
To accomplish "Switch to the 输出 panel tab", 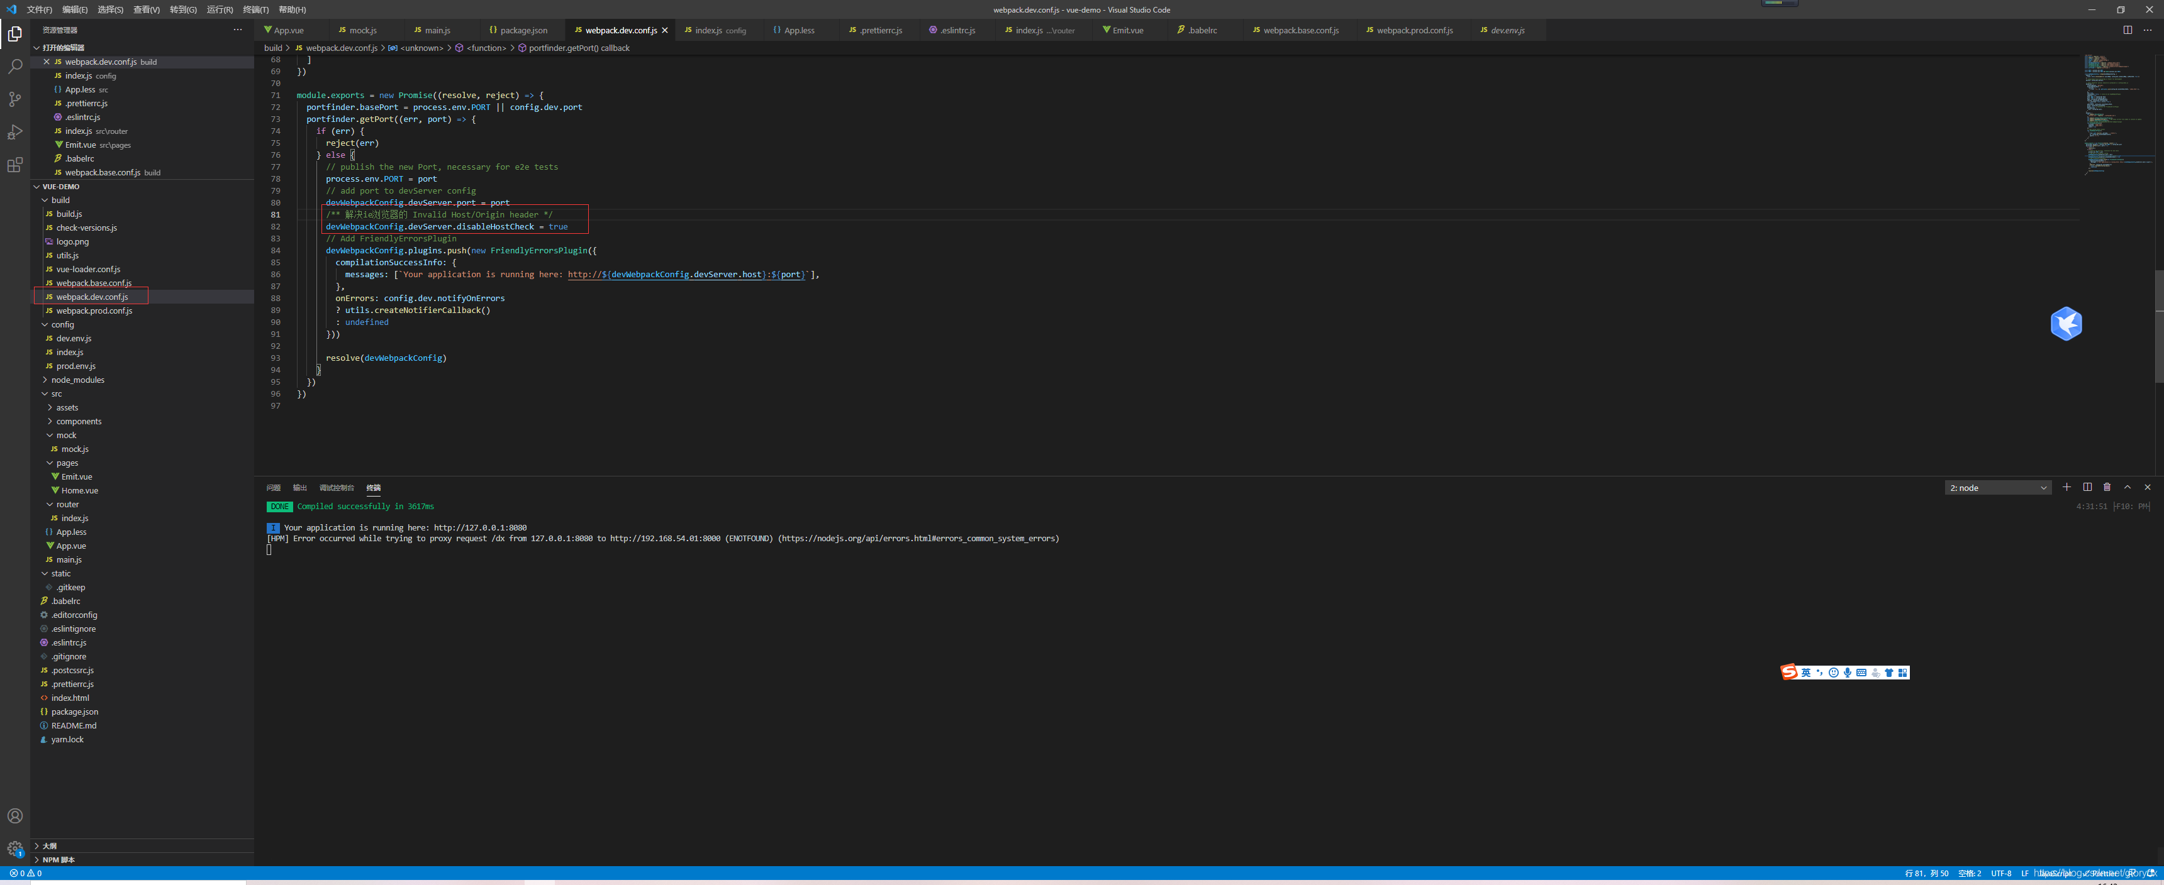I will 300,488.
